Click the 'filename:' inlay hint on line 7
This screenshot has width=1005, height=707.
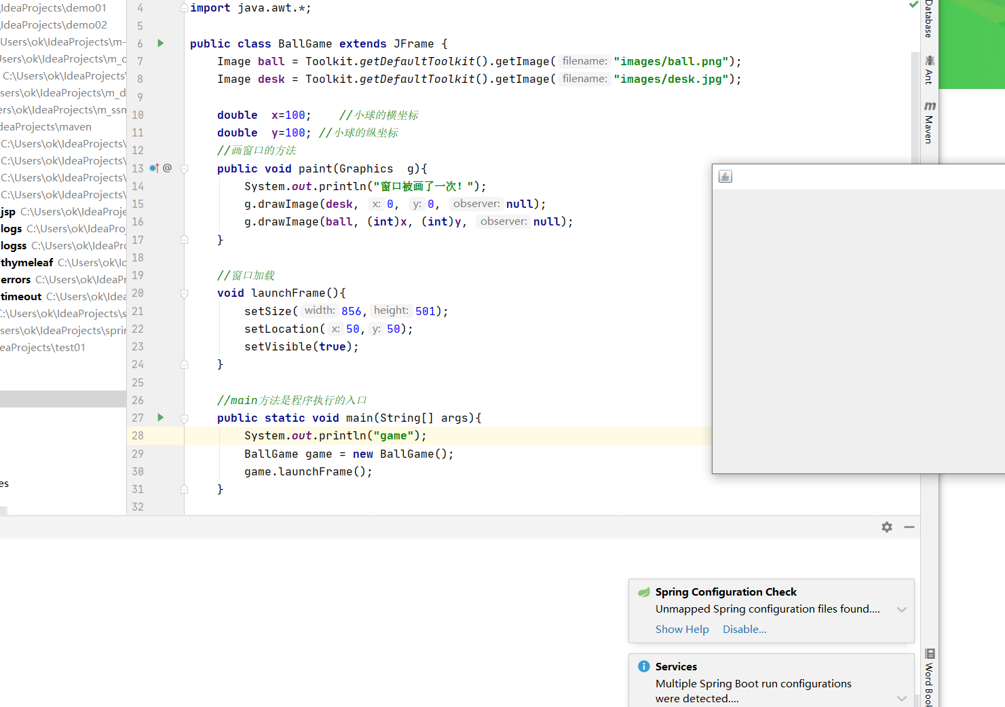585,61
